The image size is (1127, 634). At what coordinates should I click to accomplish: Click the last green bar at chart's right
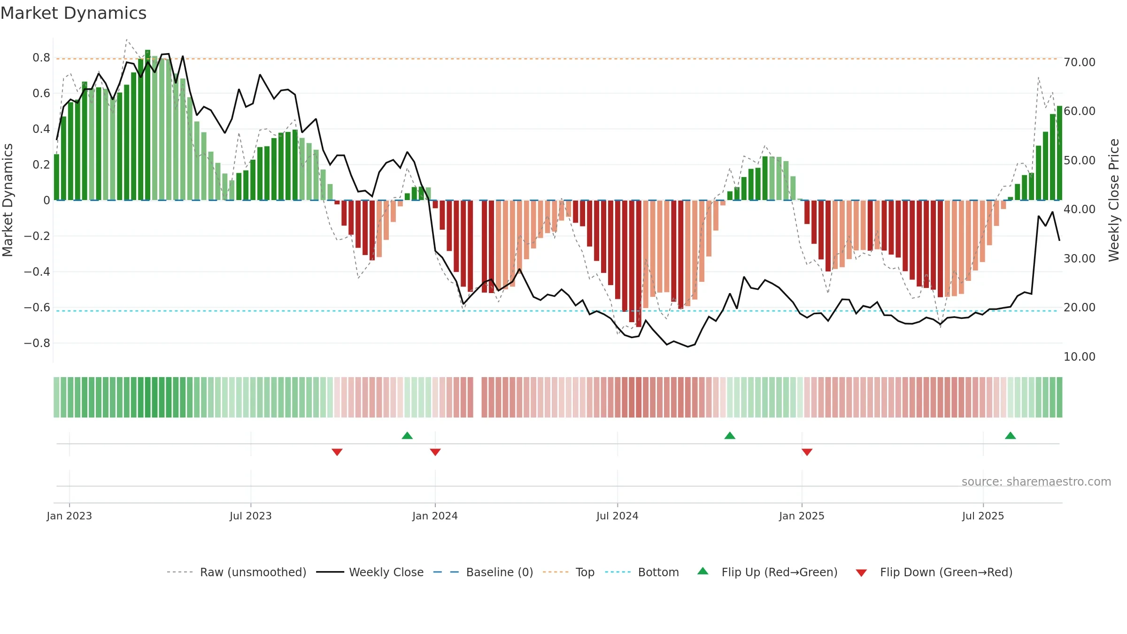(1059, 153)
